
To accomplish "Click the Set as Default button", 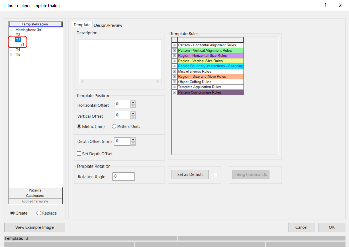I will point(190,174).
